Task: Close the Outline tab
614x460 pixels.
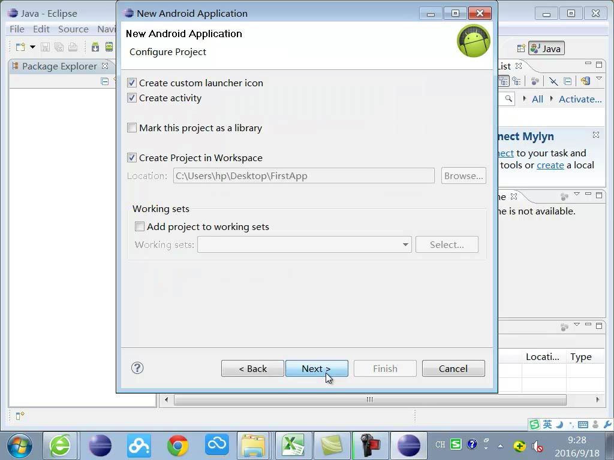Action: point(514,196)
